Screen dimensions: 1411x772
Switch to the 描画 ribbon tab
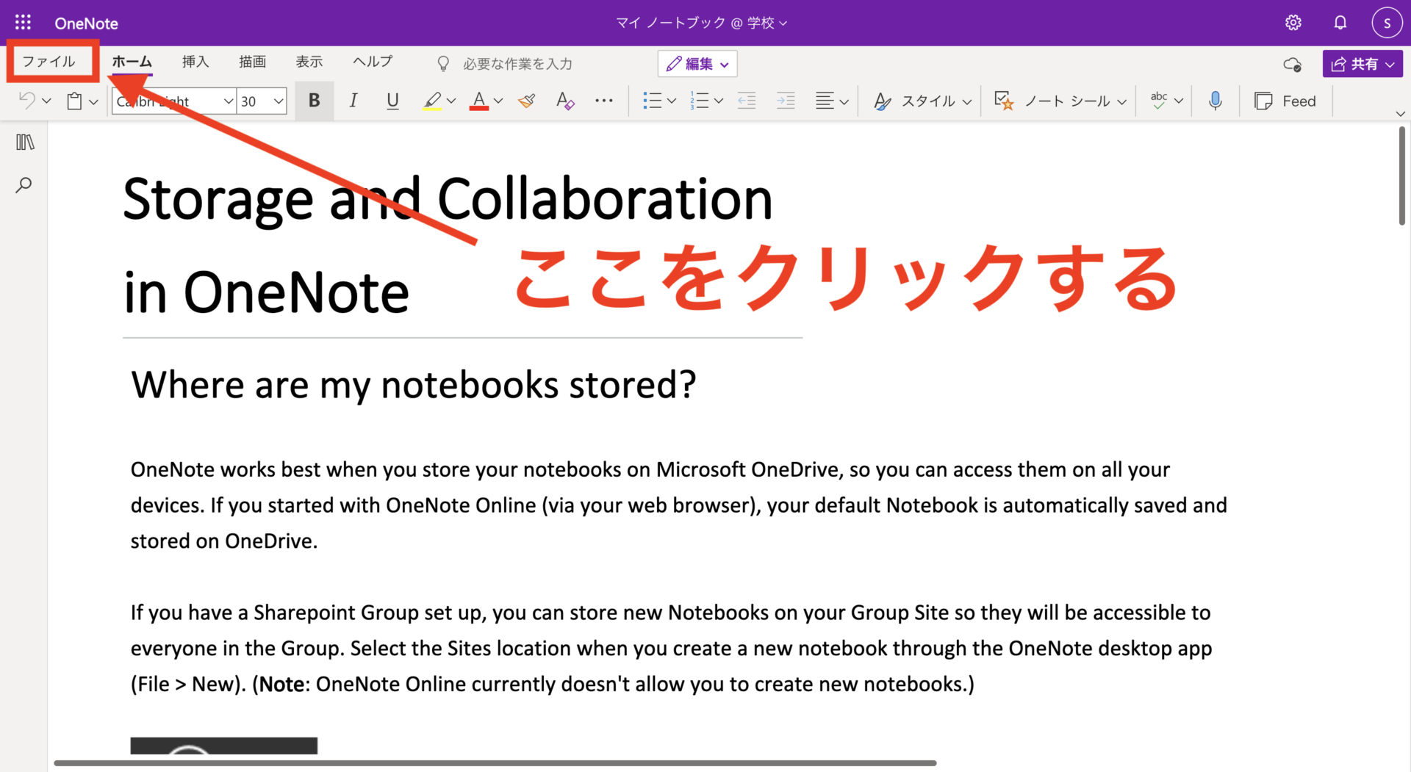tap(252, 62)
